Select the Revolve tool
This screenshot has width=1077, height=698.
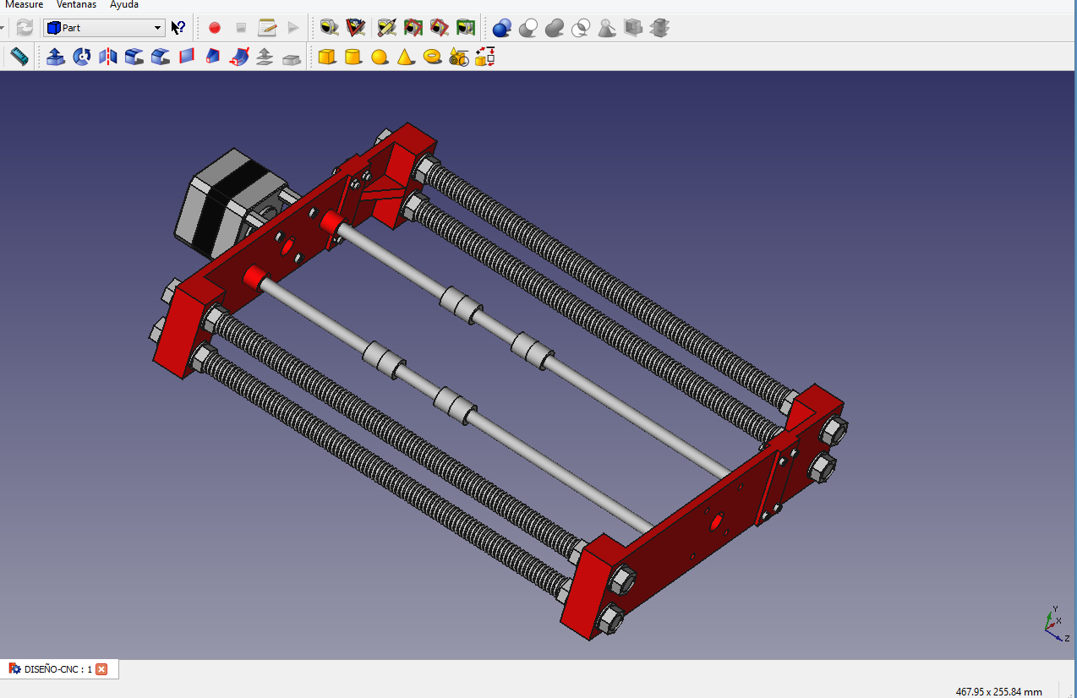pos(82,57)
